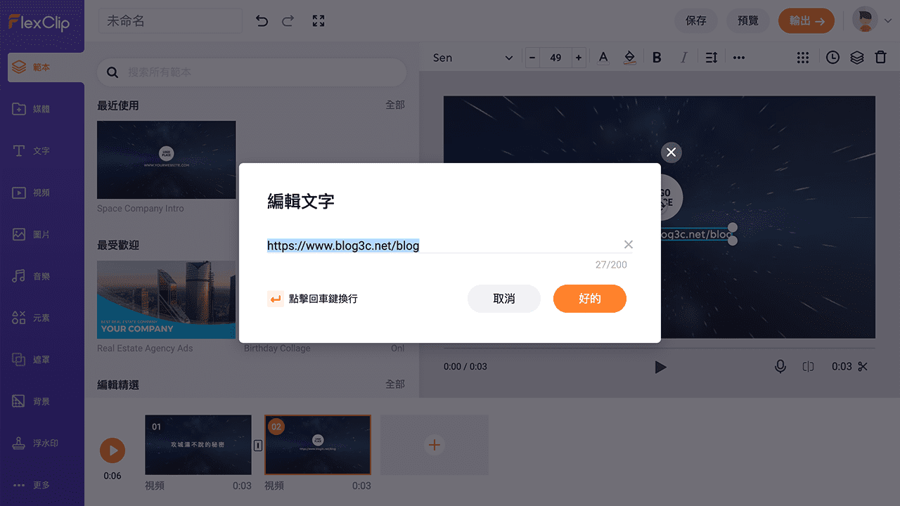This screenshot has width=900, height=506.
Task: Open 全部 next to 最近使用
Action: (396, 104)
